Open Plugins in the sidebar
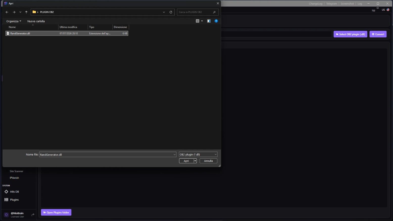 coord(14,200)
